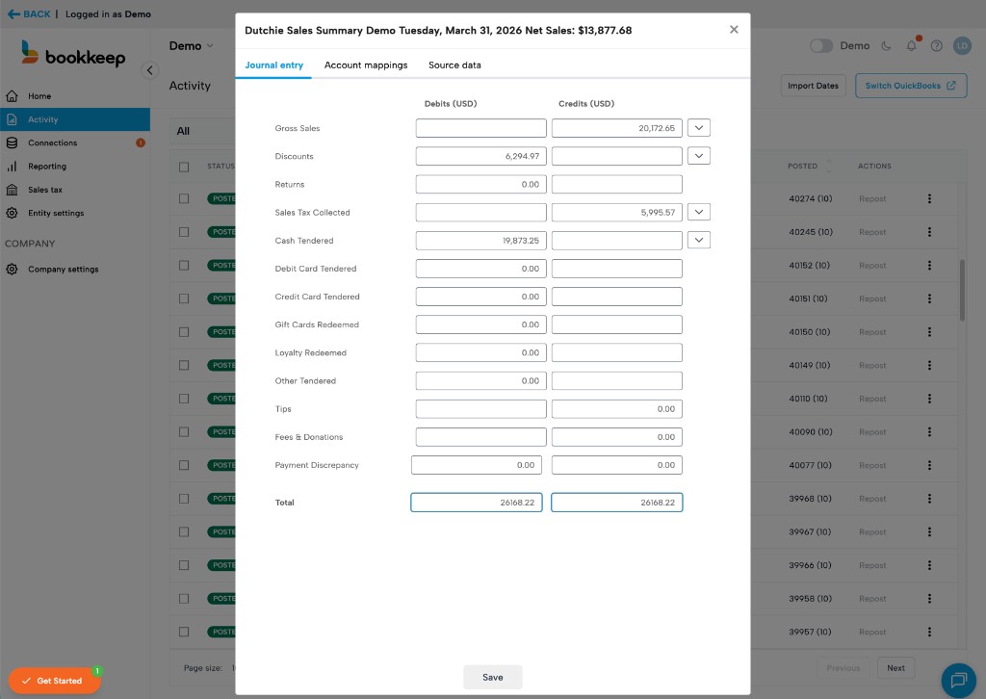Collapse the sidebar with the arrow icon
986x699 pixels.
(x=149, y=70)
